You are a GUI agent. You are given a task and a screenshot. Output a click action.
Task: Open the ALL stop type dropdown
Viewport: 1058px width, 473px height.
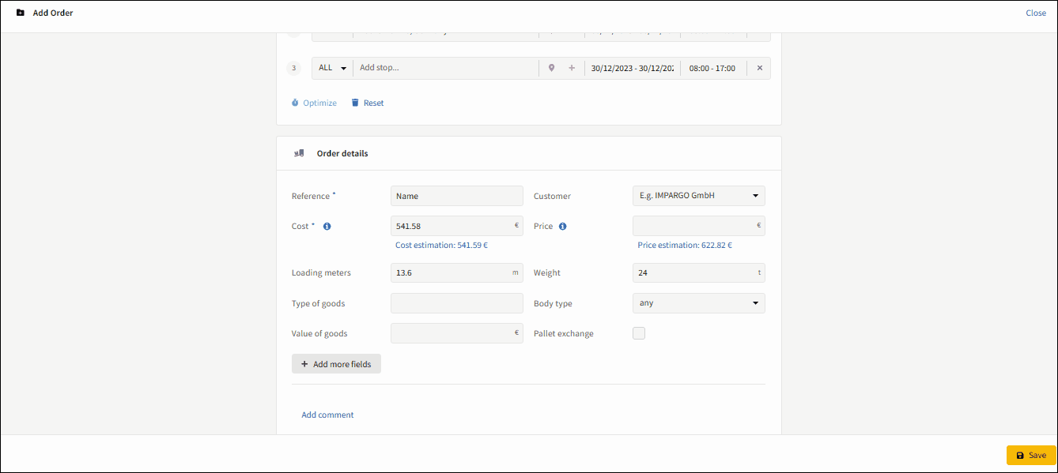(332, 68)
